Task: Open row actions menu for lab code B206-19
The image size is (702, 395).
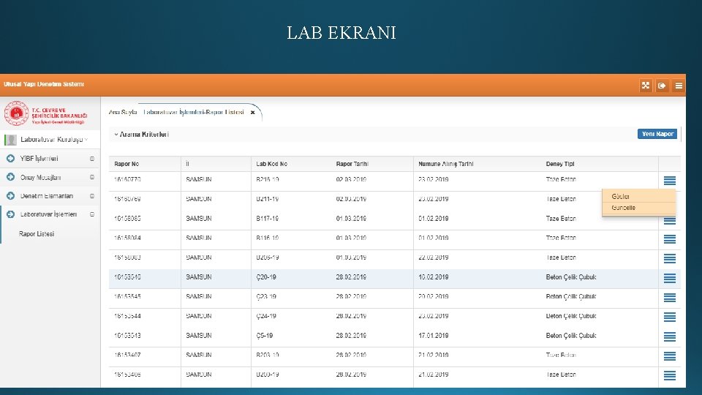Action: tap(670, 258)
